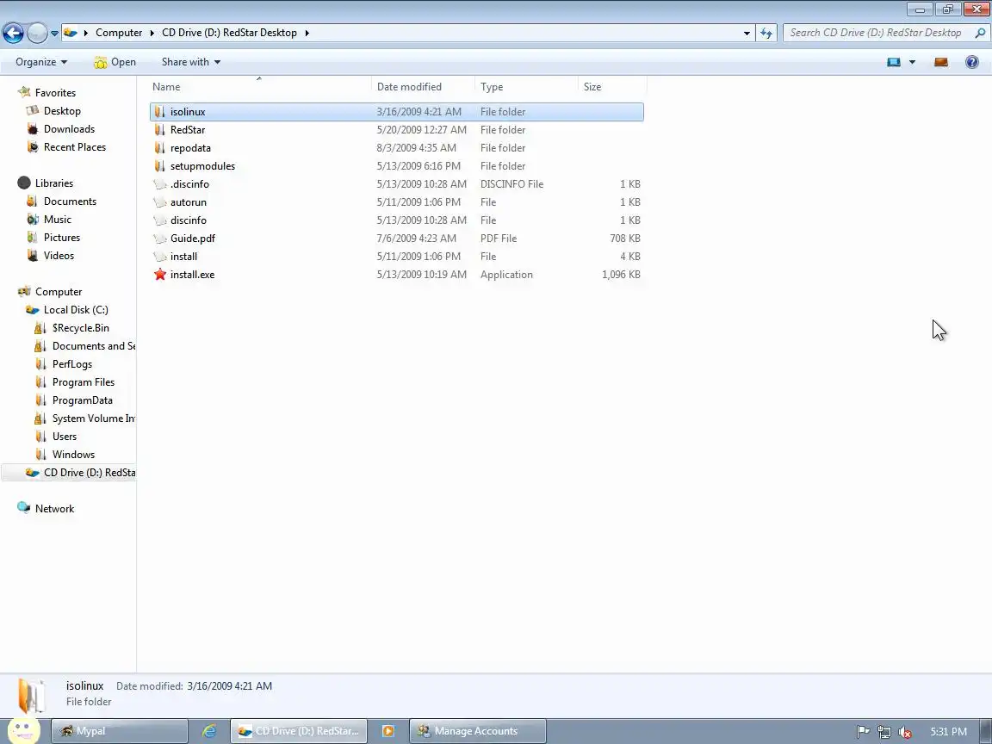Select the isolinux folder icon

(159, 112)
